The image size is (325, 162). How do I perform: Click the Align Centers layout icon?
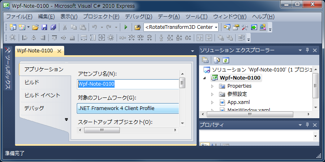click(x=34, y=38)
